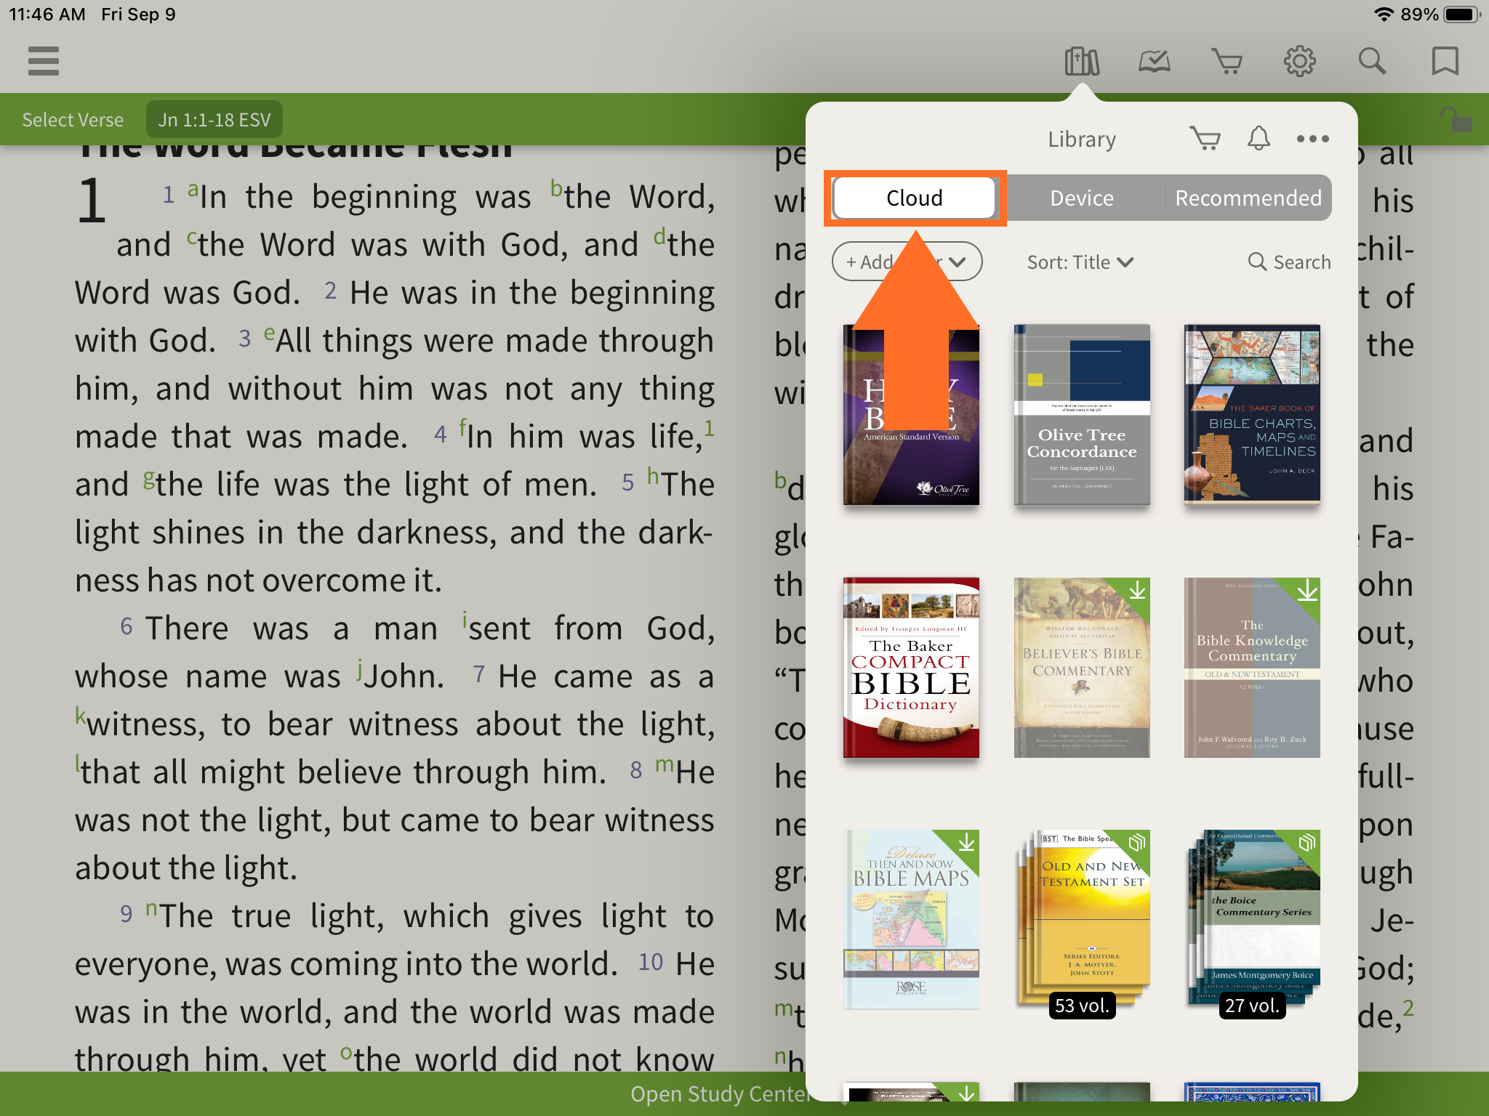This screenshot has width=1489, height=1116.
Task: Tap cross-reference 'a' before 'In the beginning'
Action: (193, 190)
